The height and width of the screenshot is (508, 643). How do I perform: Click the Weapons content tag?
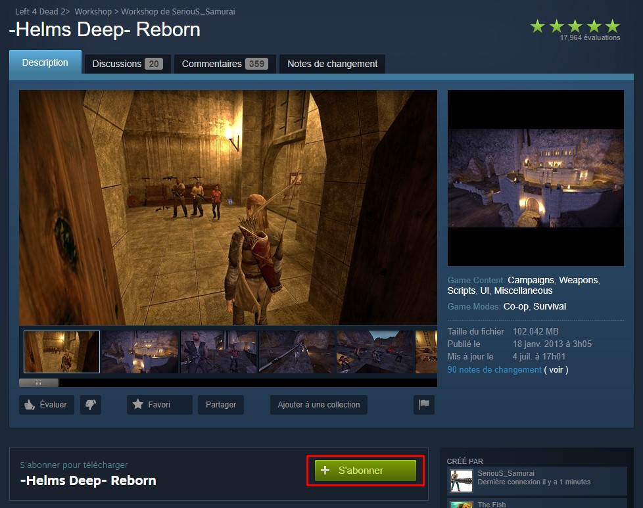tap(578, 280)
